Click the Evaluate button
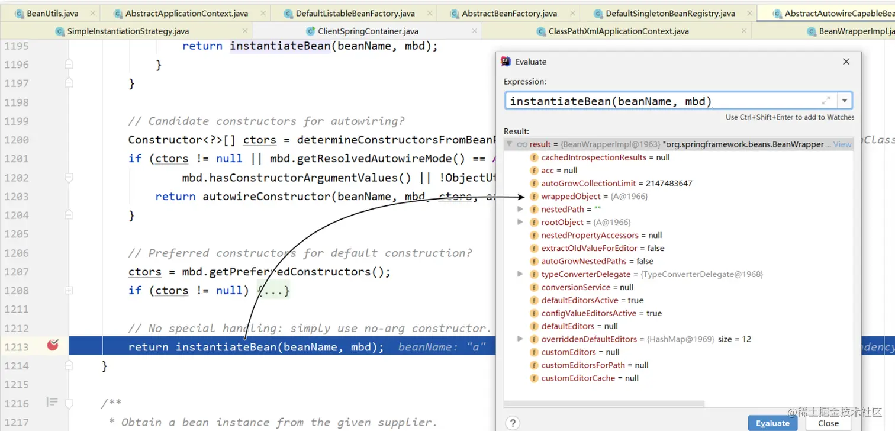Screen dimensions: 895x431 pyautogui.click(x=772, y=423)
